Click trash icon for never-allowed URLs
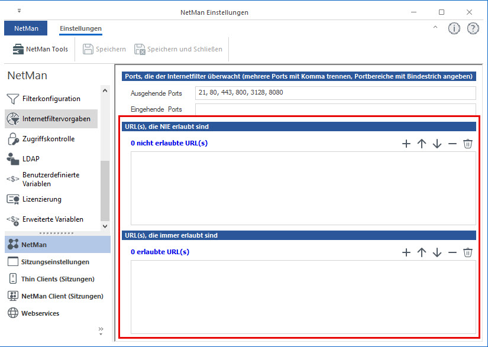 tap(467, 144)
